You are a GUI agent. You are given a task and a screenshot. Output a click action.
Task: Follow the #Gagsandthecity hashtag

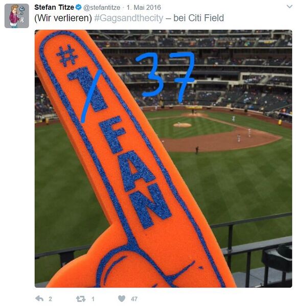[129, 18]
